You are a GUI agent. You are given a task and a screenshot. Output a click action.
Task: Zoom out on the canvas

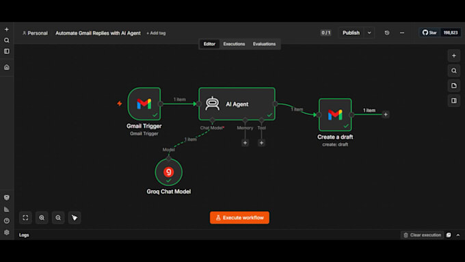click(58, 218)
